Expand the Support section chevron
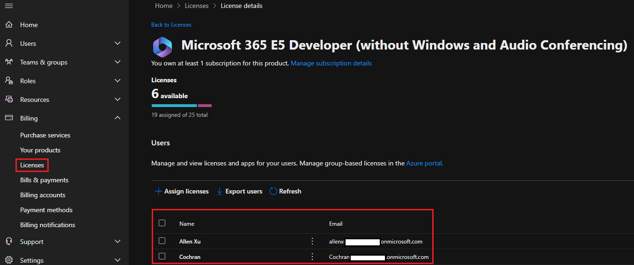This screenshot has width=634, height=265. click(118, 242)
